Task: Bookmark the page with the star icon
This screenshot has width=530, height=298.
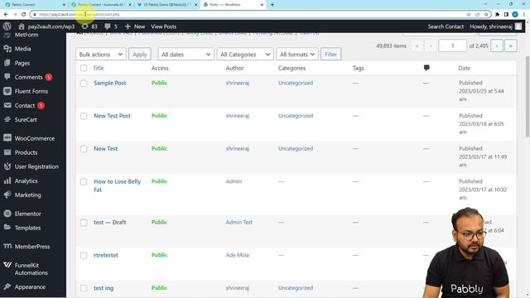Action: [x=486, y=14]
